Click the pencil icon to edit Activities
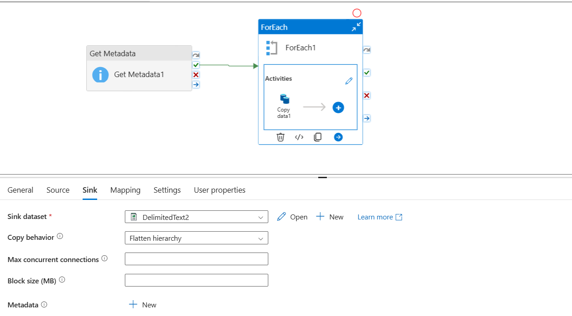 349,81
